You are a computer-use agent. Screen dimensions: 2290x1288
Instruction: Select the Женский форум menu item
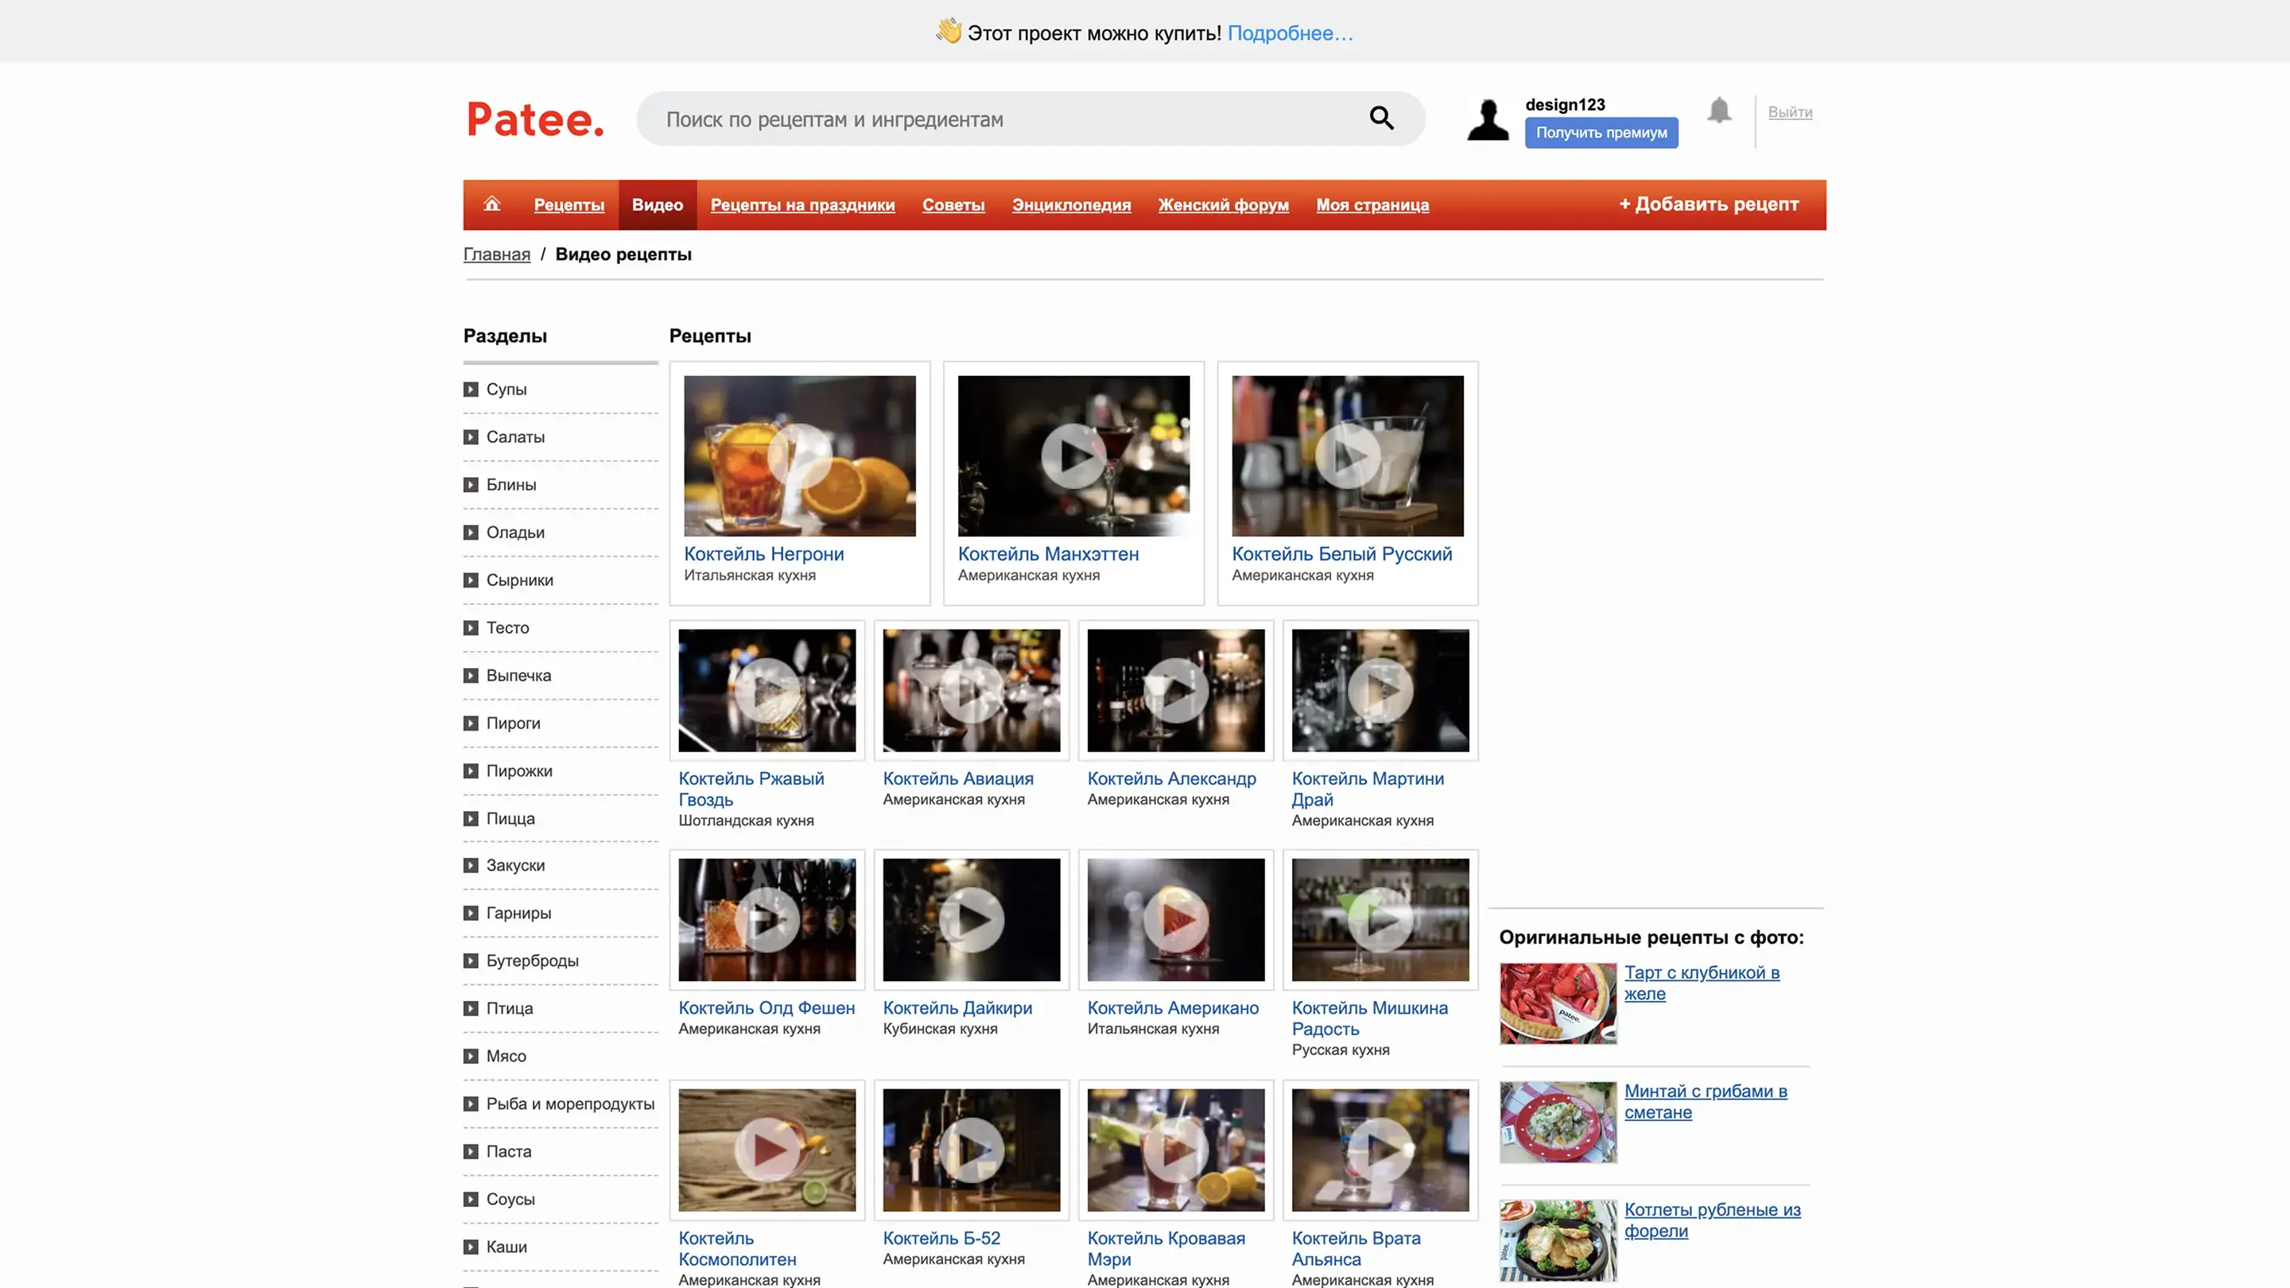[x=1223, y=205]
